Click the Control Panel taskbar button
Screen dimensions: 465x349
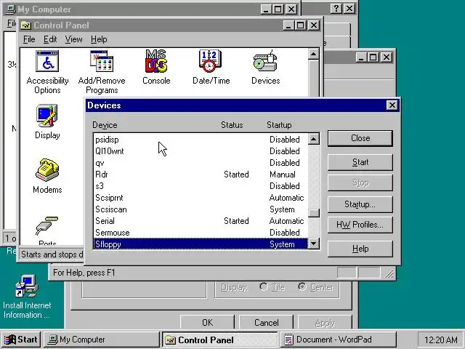click(219, 340)
